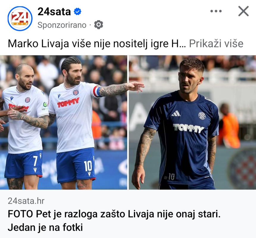Open the sponsored ad settings gear
Image resolution: width=256 pixels, height=238 pixels.
tap(99, 25)
